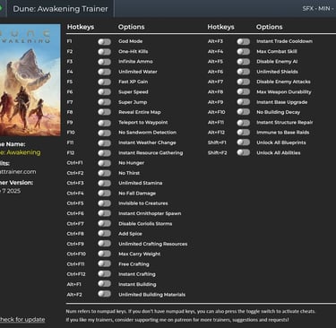
Task: Click the Dune Awakening cover art
Action: (30, 81)
